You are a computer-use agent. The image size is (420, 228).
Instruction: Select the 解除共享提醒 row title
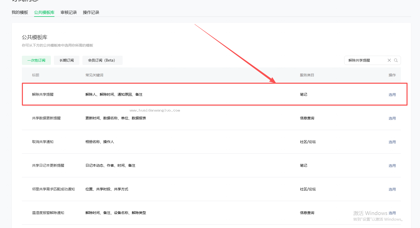(43, 94)
